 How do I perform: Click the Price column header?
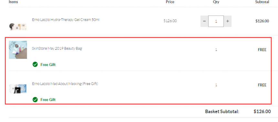pos(170,2)
